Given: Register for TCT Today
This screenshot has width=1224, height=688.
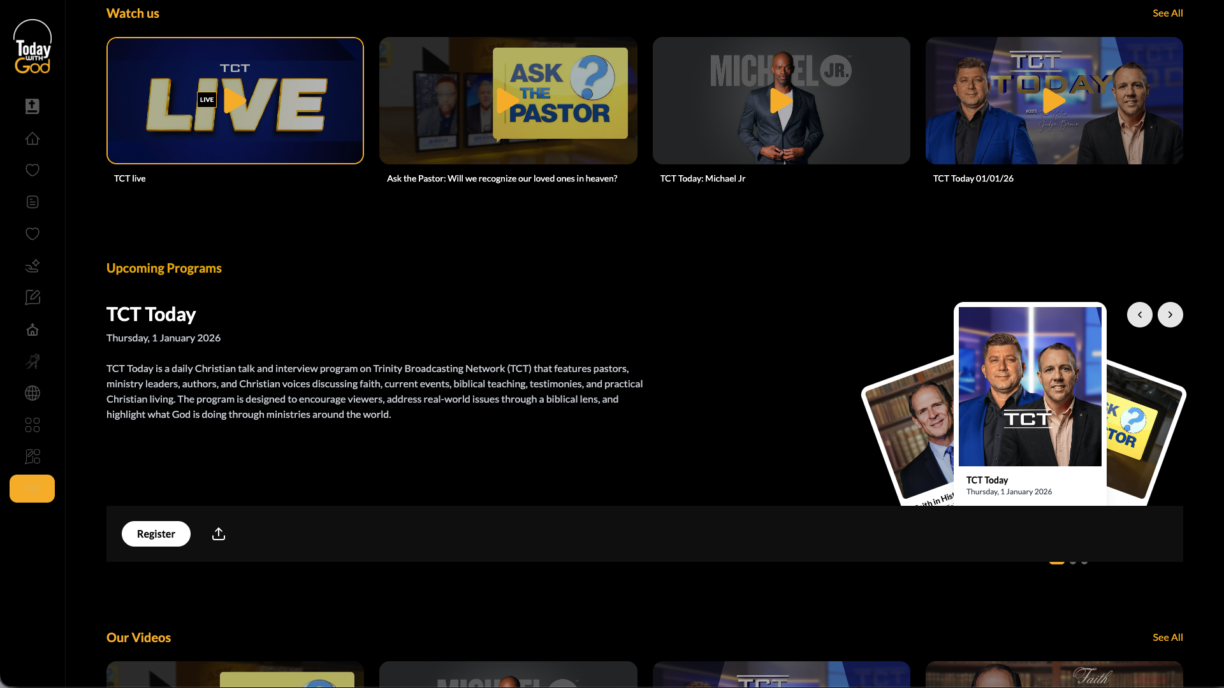Looking at the screenshot, I should pos(156,534).
